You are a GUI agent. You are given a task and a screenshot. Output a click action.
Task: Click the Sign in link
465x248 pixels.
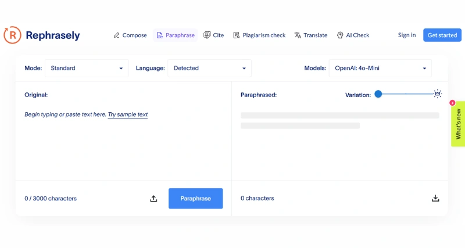point(407,35)
